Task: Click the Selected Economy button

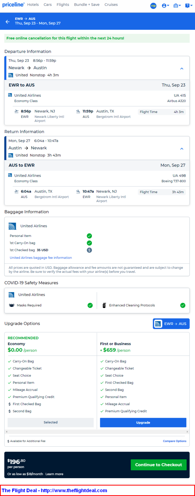Action: 51,422
